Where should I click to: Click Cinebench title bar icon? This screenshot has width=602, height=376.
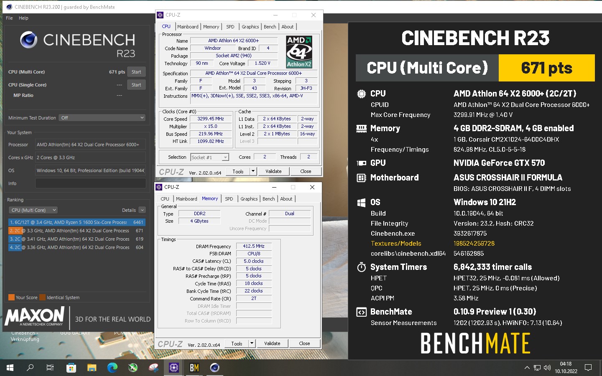pyautogui.click(x=9, y=7)
